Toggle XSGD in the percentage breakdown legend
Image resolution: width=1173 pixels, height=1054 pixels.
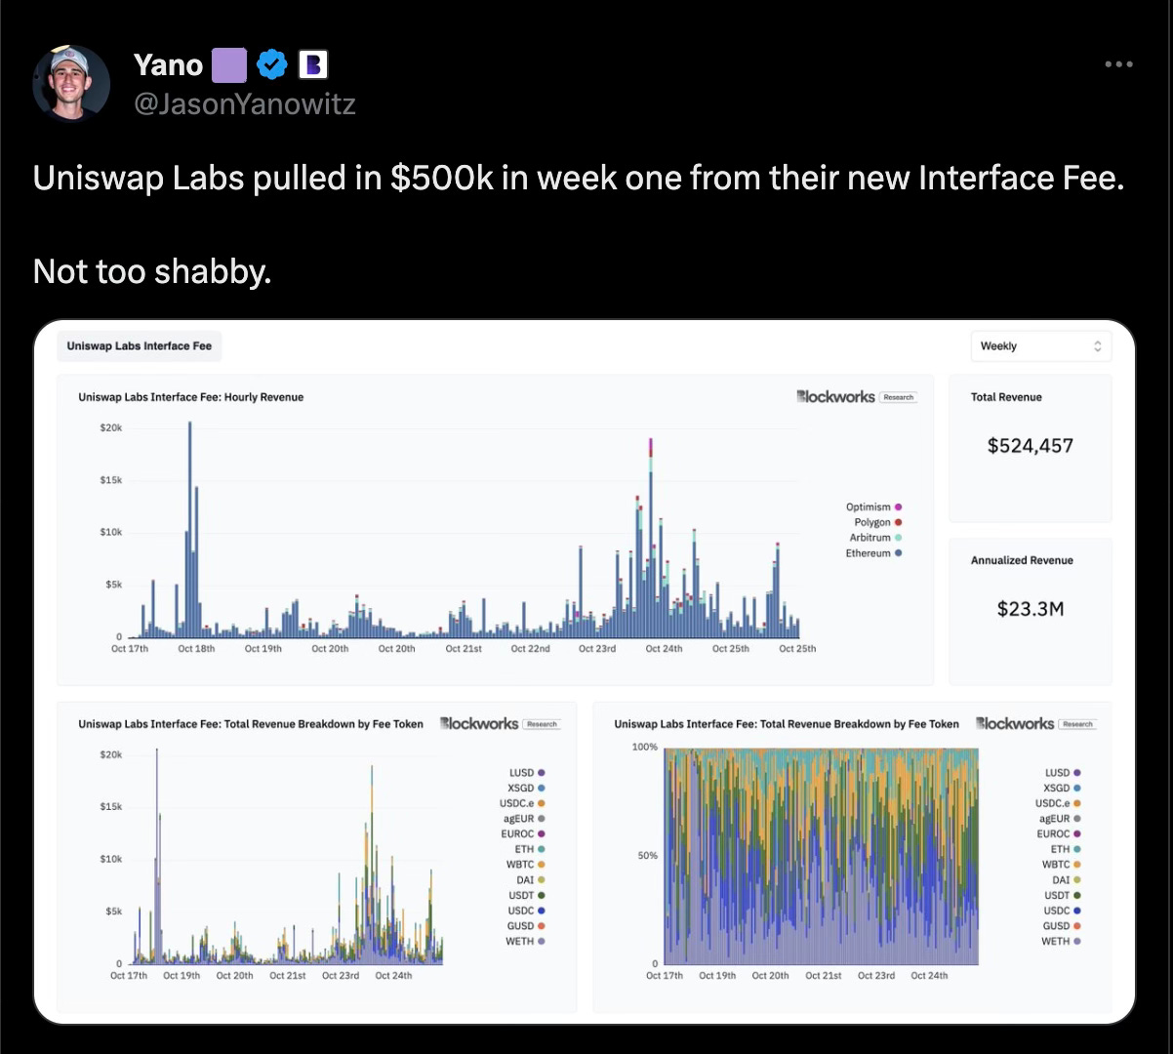coord(1062,788)
